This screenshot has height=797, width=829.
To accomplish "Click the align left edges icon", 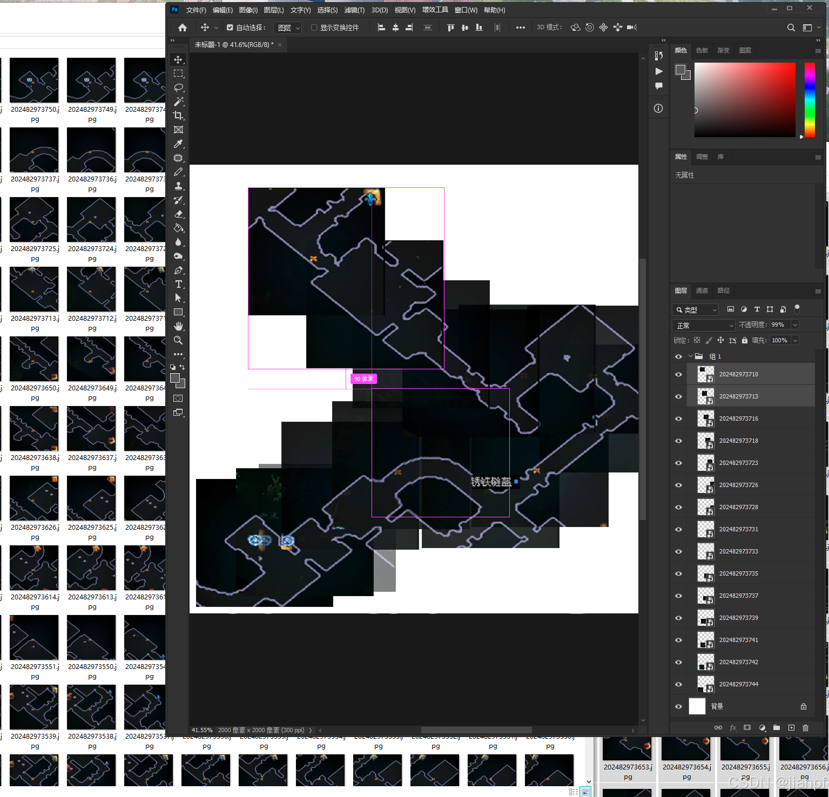I will tap(381, 28).
